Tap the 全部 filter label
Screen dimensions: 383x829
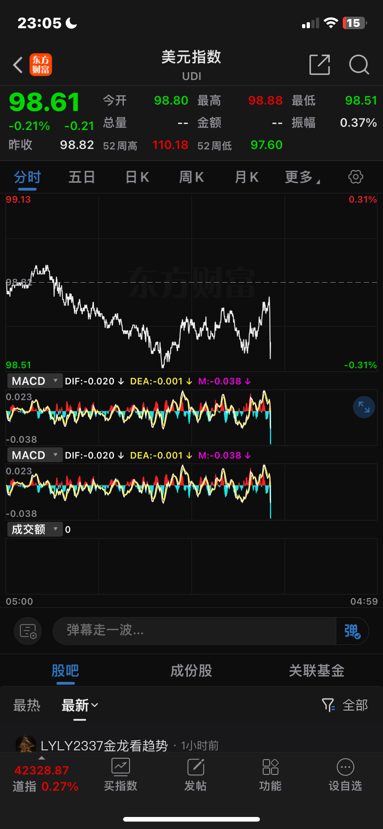[355, 705]
